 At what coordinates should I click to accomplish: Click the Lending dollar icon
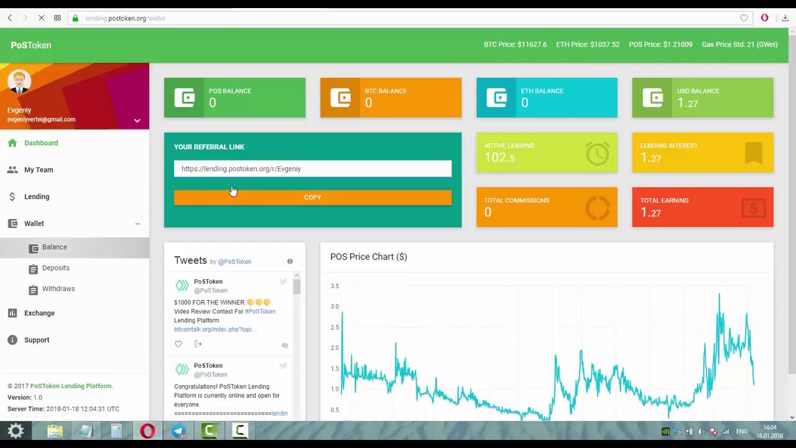point(12,197)
